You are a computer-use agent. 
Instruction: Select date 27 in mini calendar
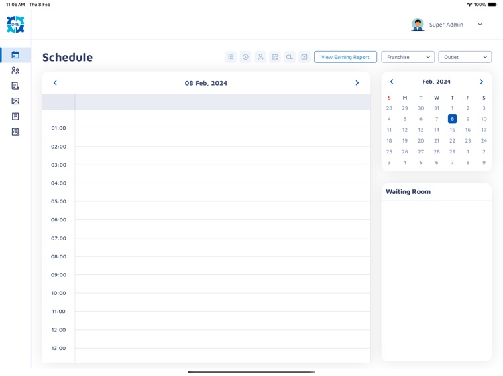tap(421, 152)
